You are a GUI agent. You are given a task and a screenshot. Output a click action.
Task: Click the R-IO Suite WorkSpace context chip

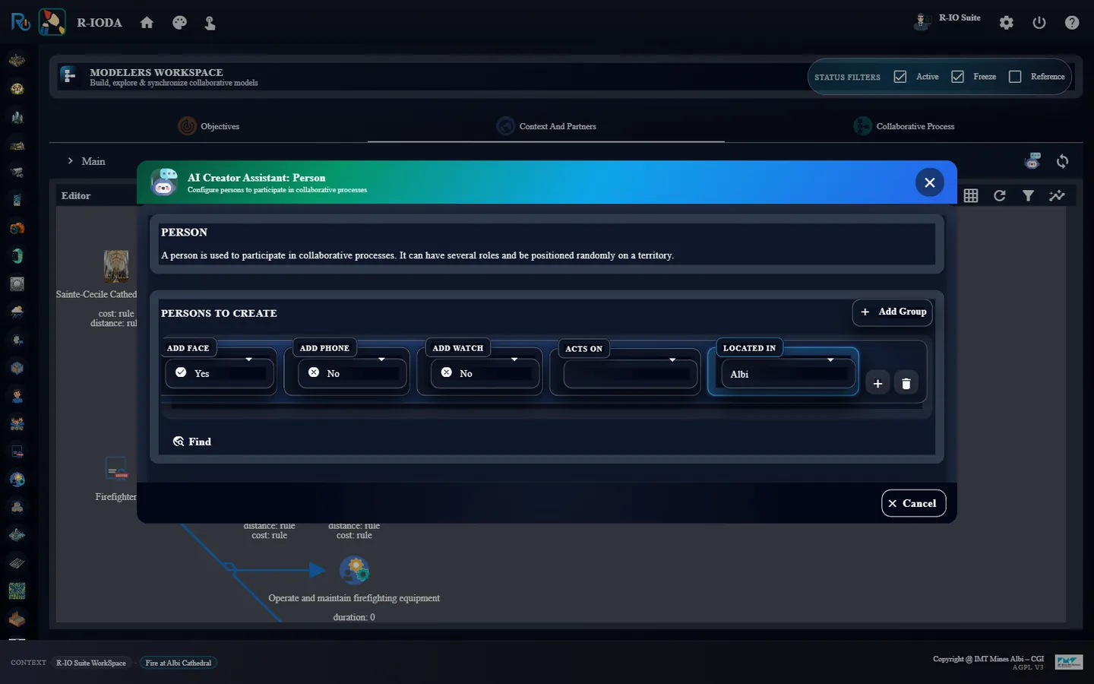[91, 663]
